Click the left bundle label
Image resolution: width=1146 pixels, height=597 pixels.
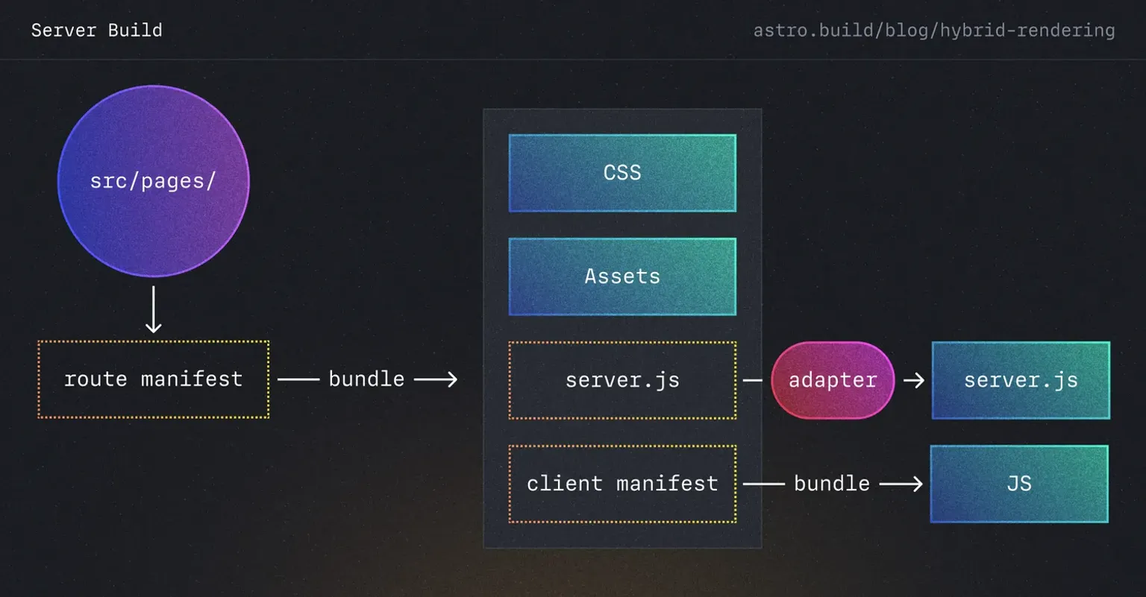coord(366,379)
